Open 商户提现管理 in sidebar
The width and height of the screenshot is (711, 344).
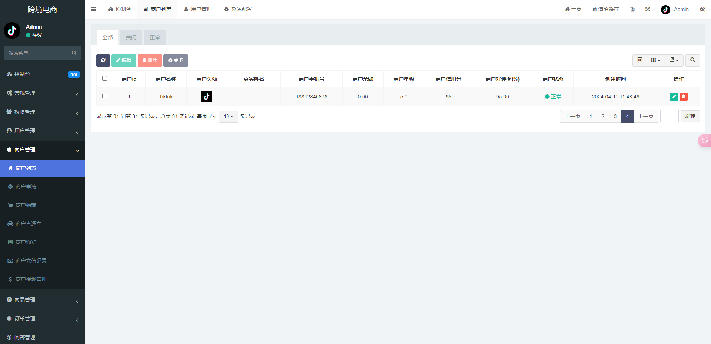click(43, 279)
